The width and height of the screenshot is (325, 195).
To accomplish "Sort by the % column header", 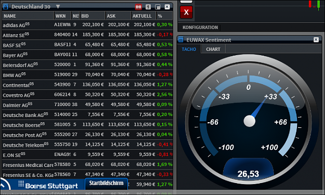I will point(164,16).
